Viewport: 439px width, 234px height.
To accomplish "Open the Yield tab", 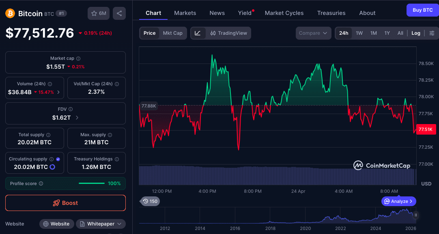I will [245, 13].
